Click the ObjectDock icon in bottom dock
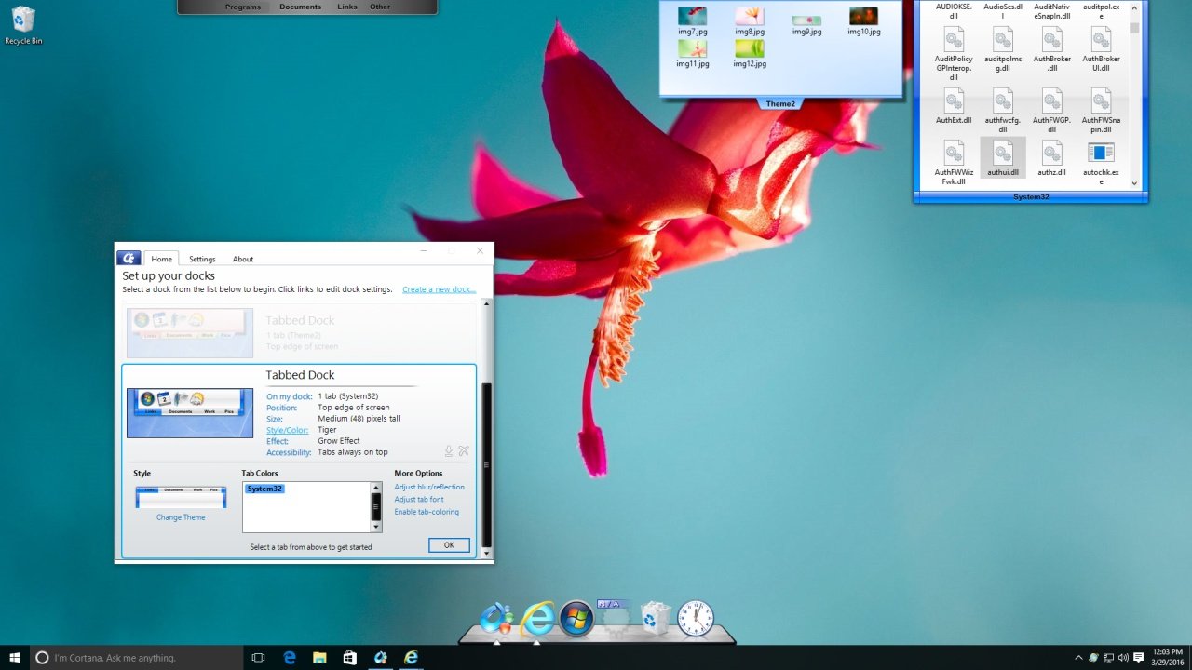1192x670 pixels. [x=496, y=618]
